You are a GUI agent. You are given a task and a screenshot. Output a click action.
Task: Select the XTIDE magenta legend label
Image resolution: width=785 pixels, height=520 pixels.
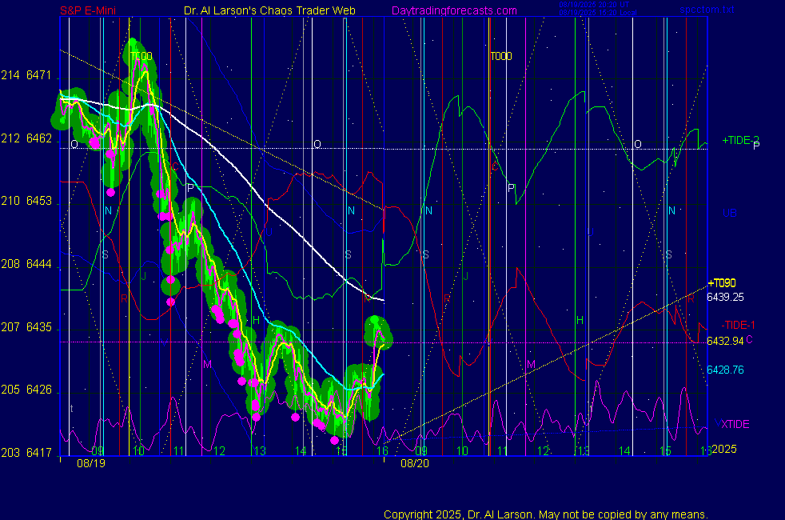(735, 423)
